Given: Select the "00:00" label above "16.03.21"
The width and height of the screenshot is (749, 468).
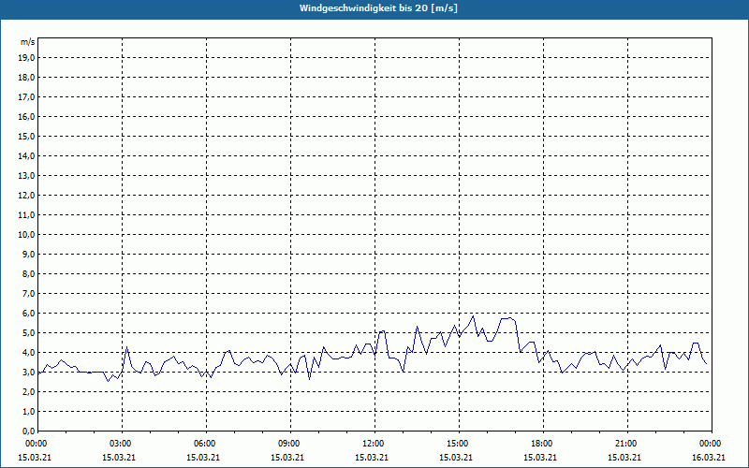Looking at the screenshot, I should [712, 444].
